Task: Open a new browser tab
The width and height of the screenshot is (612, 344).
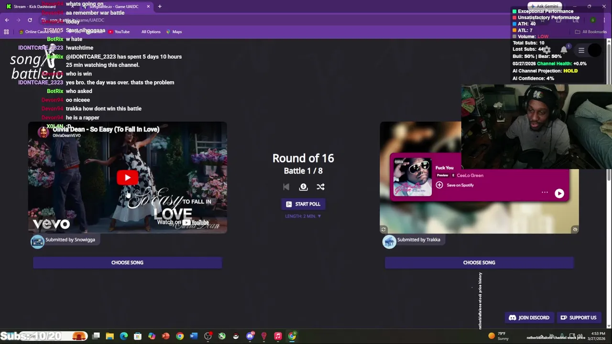Action: [160, 6]
